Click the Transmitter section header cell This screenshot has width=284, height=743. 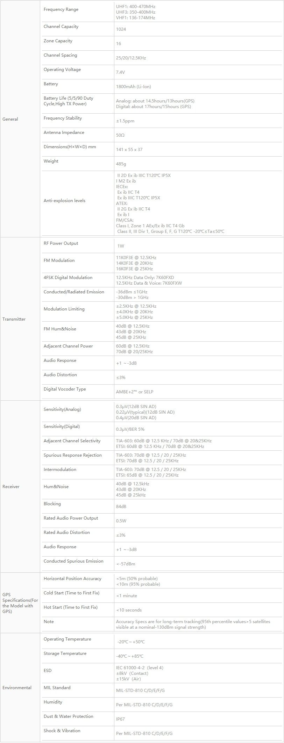point(20,319)
